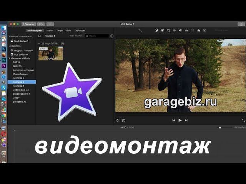Switch to the Аудио tab
This screenshot has height=184, width=246.
(50, 31)
